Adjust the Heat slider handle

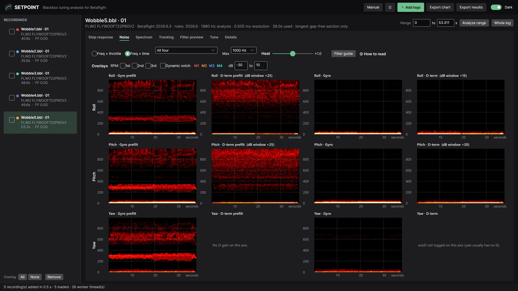click(293, 54)
